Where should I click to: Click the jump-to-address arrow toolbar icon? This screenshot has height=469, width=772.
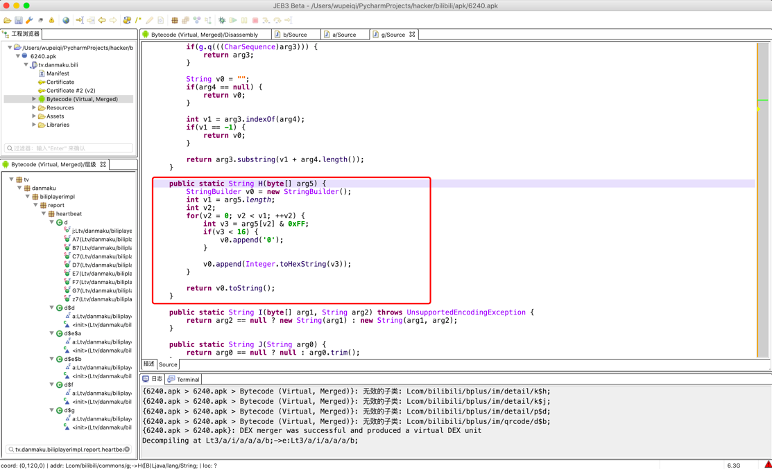pyautogui.click(x=80, y=20)
